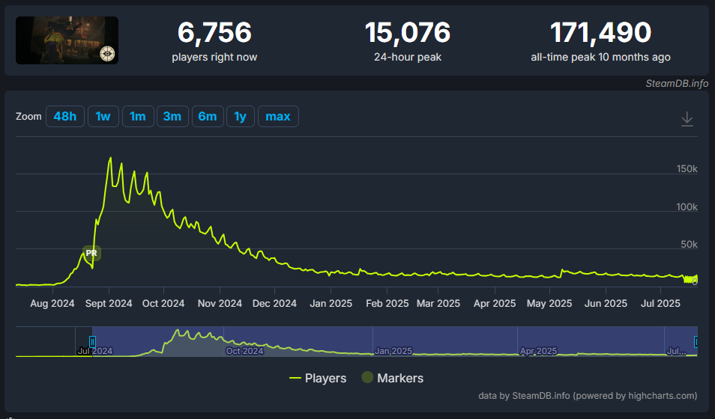
Task: Click the 100k y-axis label
Action: pos(687,207)
